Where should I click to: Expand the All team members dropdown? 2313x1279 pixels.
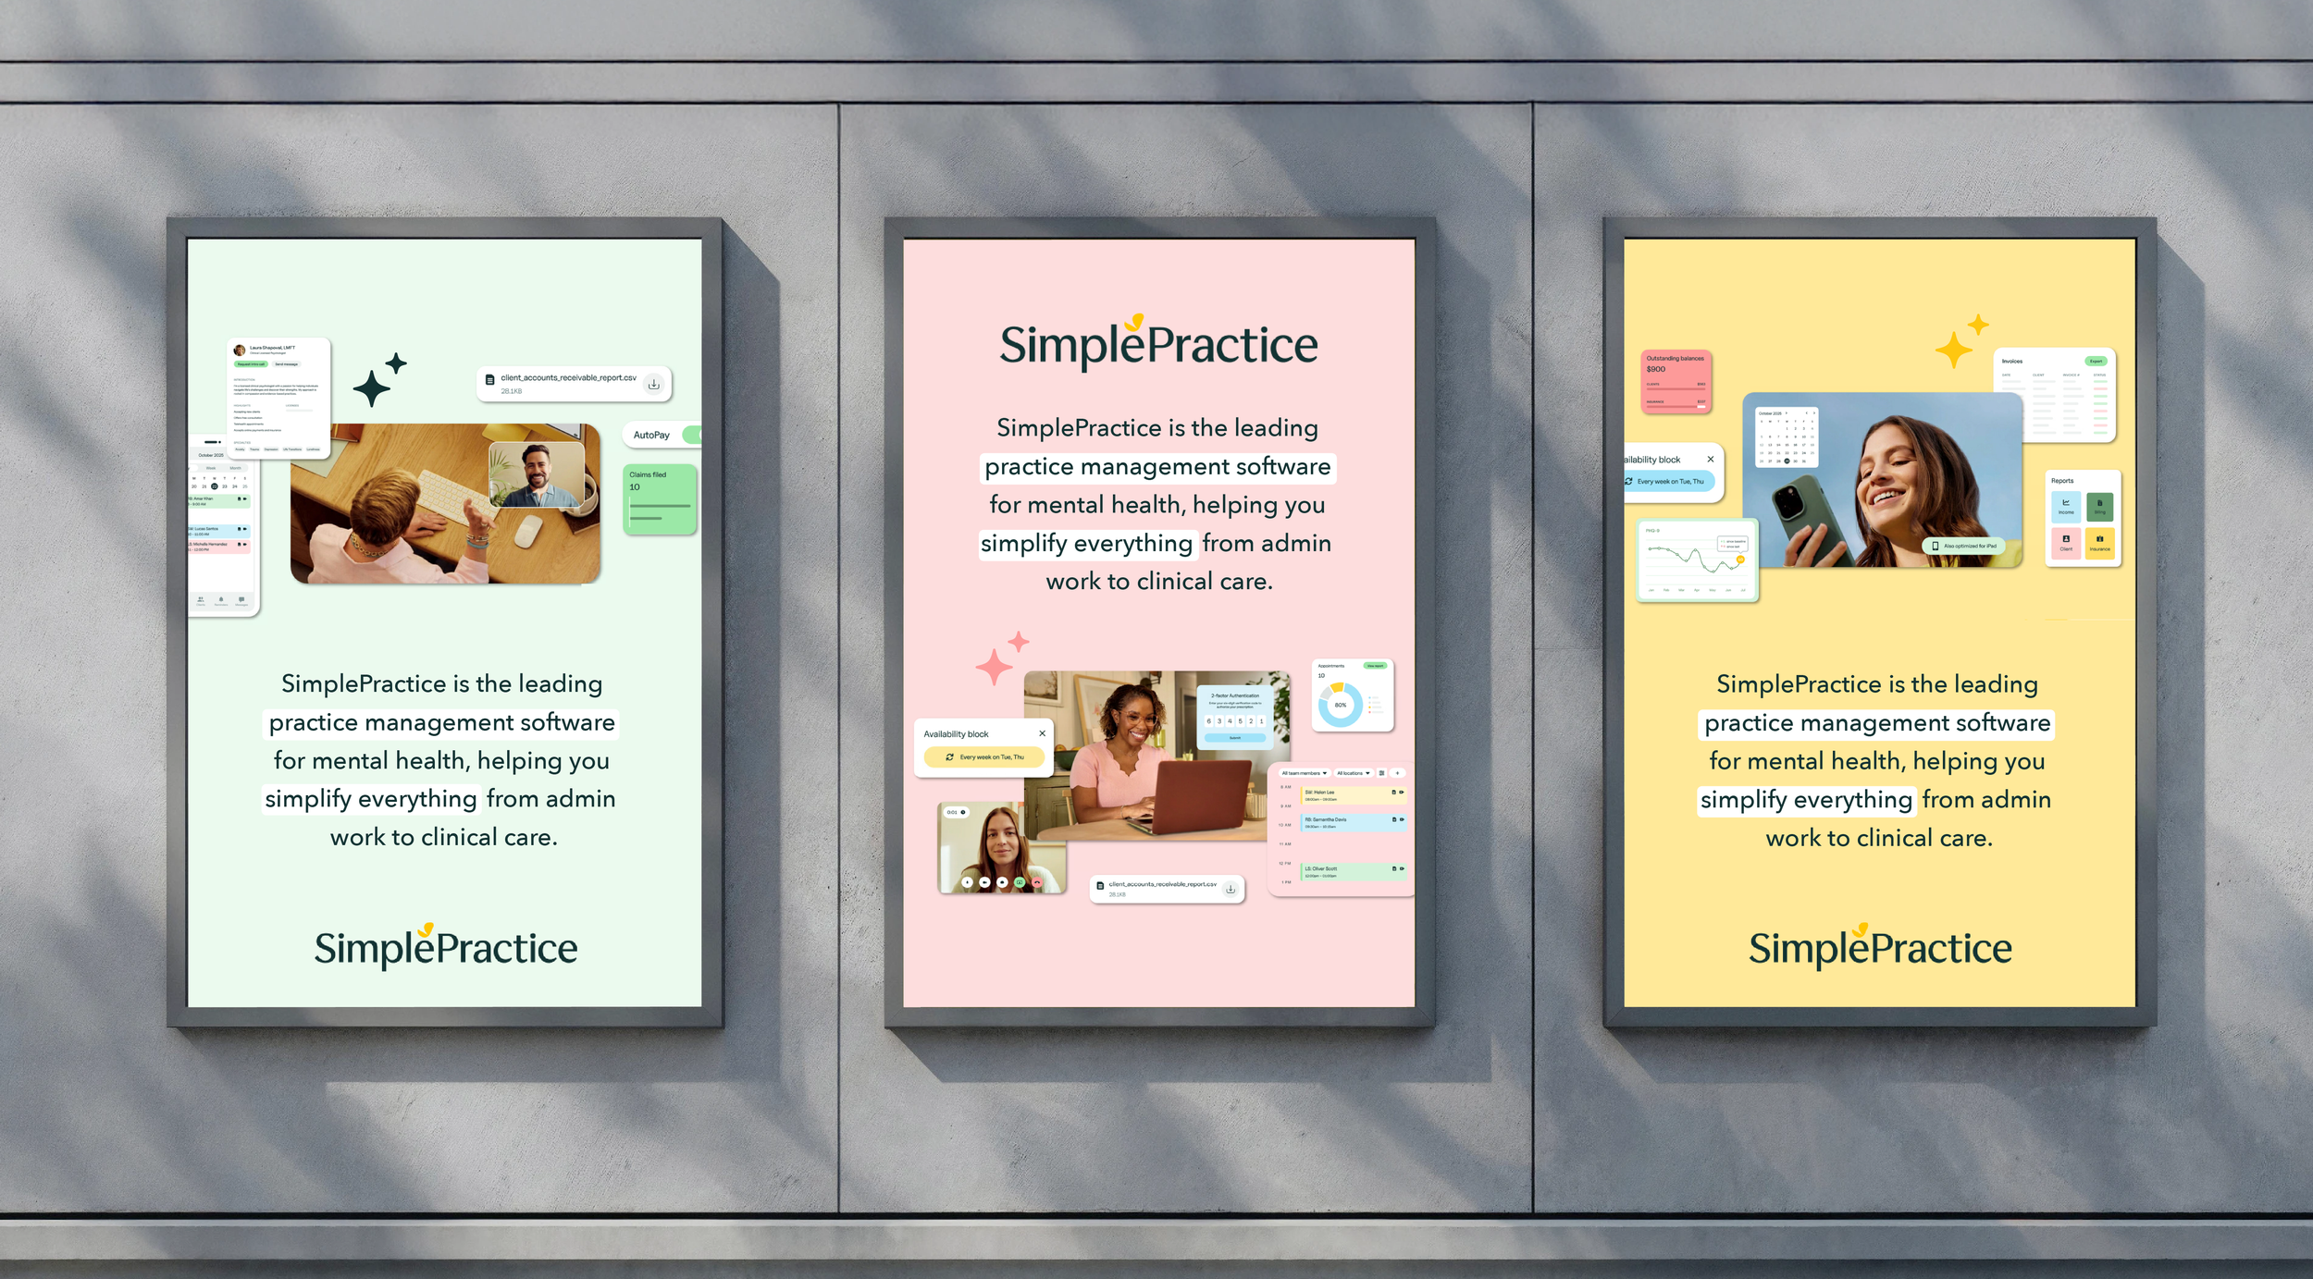(1304, 772)
